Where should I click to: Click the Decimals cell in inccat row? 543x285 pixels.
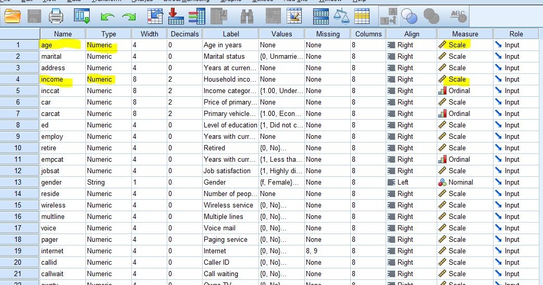[x=184, y=91]
